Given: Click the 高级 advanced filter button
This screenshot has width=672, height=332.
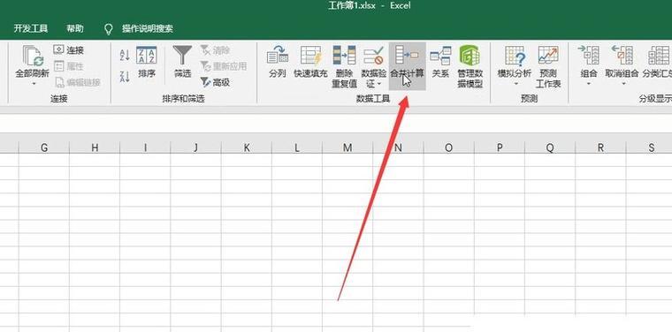Looking at the screenshot, I should click(x=215, y=82).
